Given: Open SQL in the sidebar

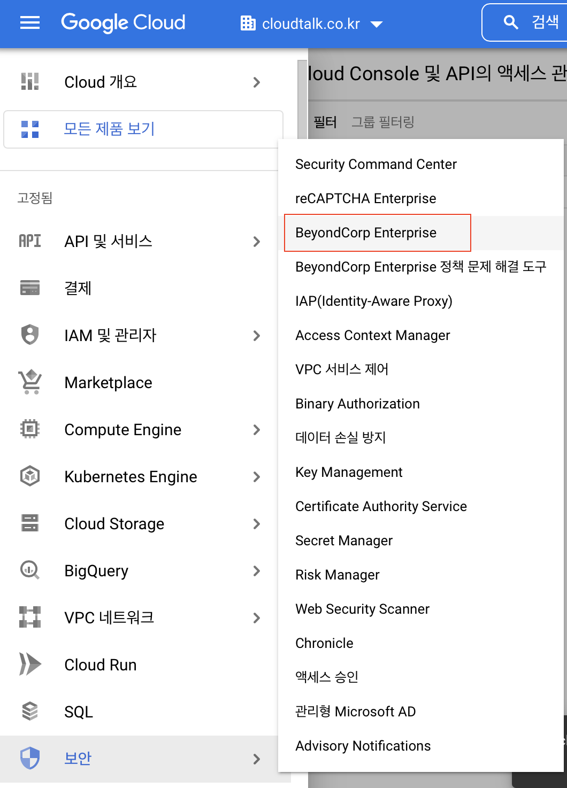Looking at the screenshot, I should 139,712.
